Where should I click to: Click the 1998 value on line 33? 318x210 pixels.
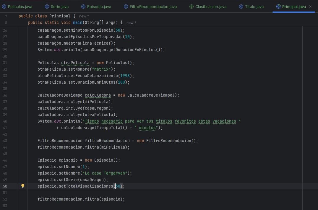tap(125, 76)
